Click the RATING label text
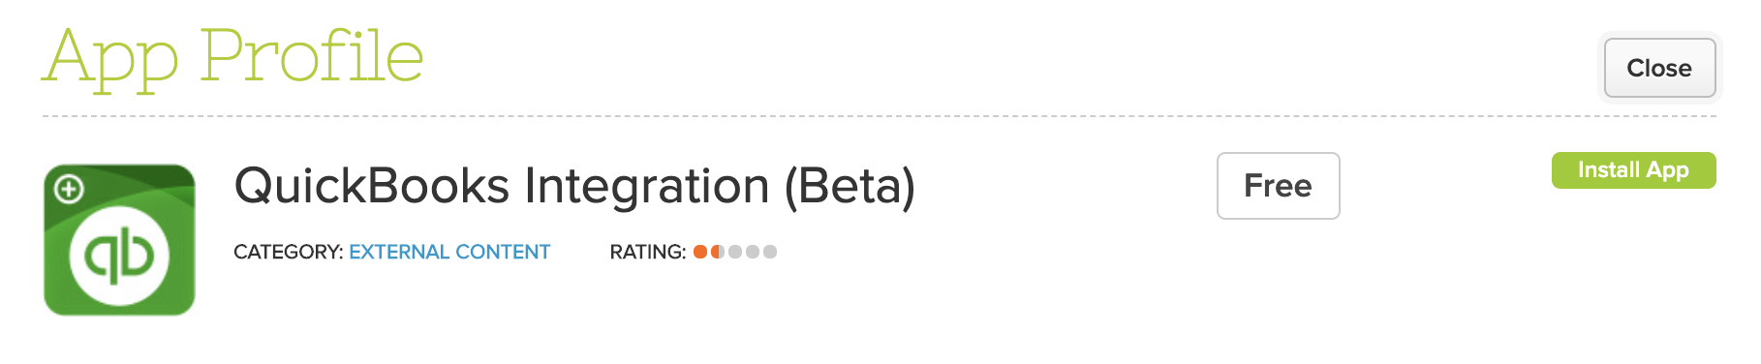Screen dimensions: 1761x364 648,252
